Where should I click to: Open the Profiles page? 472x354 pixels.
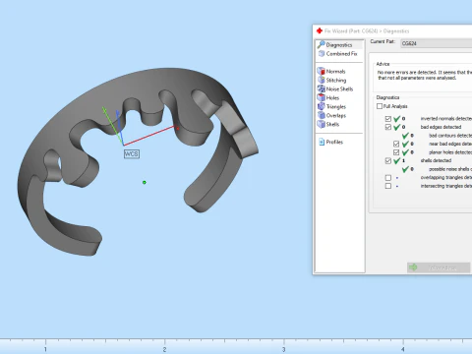coord(330,142)
